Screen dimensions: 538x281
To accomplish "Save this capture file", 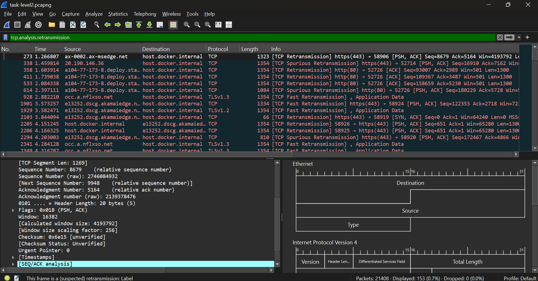I will pyautogui.click(x=62, y=25).
